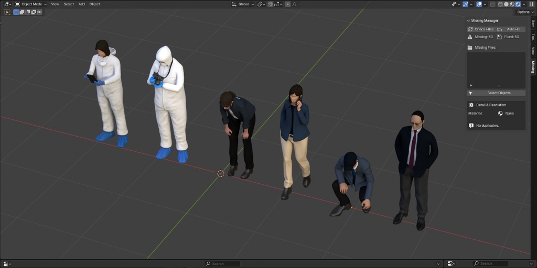Image resolution: width=537 pixels, height=268 pixels.
Task: Click the Auto Fix button
Action: tap(510, 29)
